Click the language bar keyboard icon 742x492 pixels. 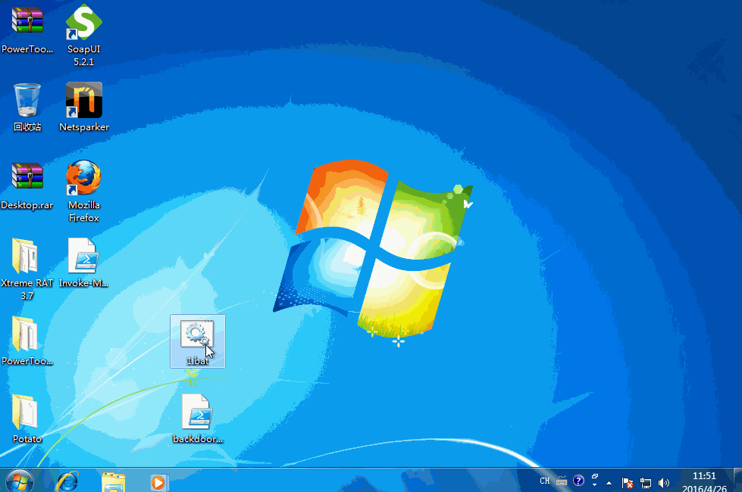[x=562, y=481]
